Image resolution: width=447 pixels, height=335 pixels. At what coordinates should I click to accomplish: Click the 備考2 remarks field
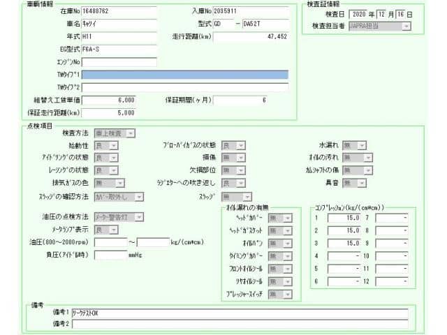(x=240, y=324)
